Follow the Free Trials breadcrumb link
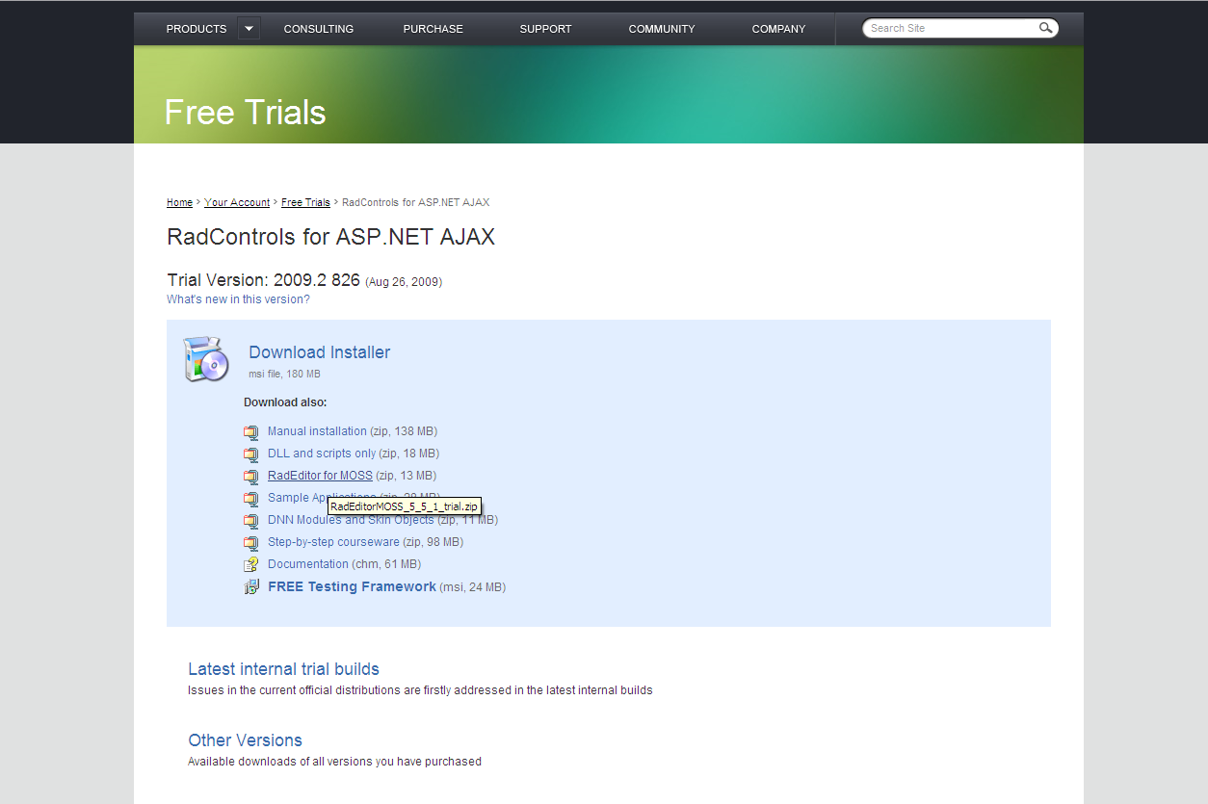 pyautogui.click(x=305, y=202)
